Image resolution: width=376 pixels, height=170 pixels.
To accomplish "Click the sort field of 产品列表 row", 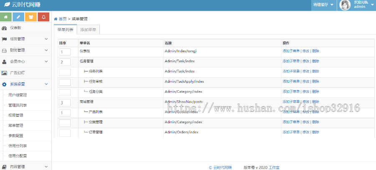I will [x=65, y=113].
